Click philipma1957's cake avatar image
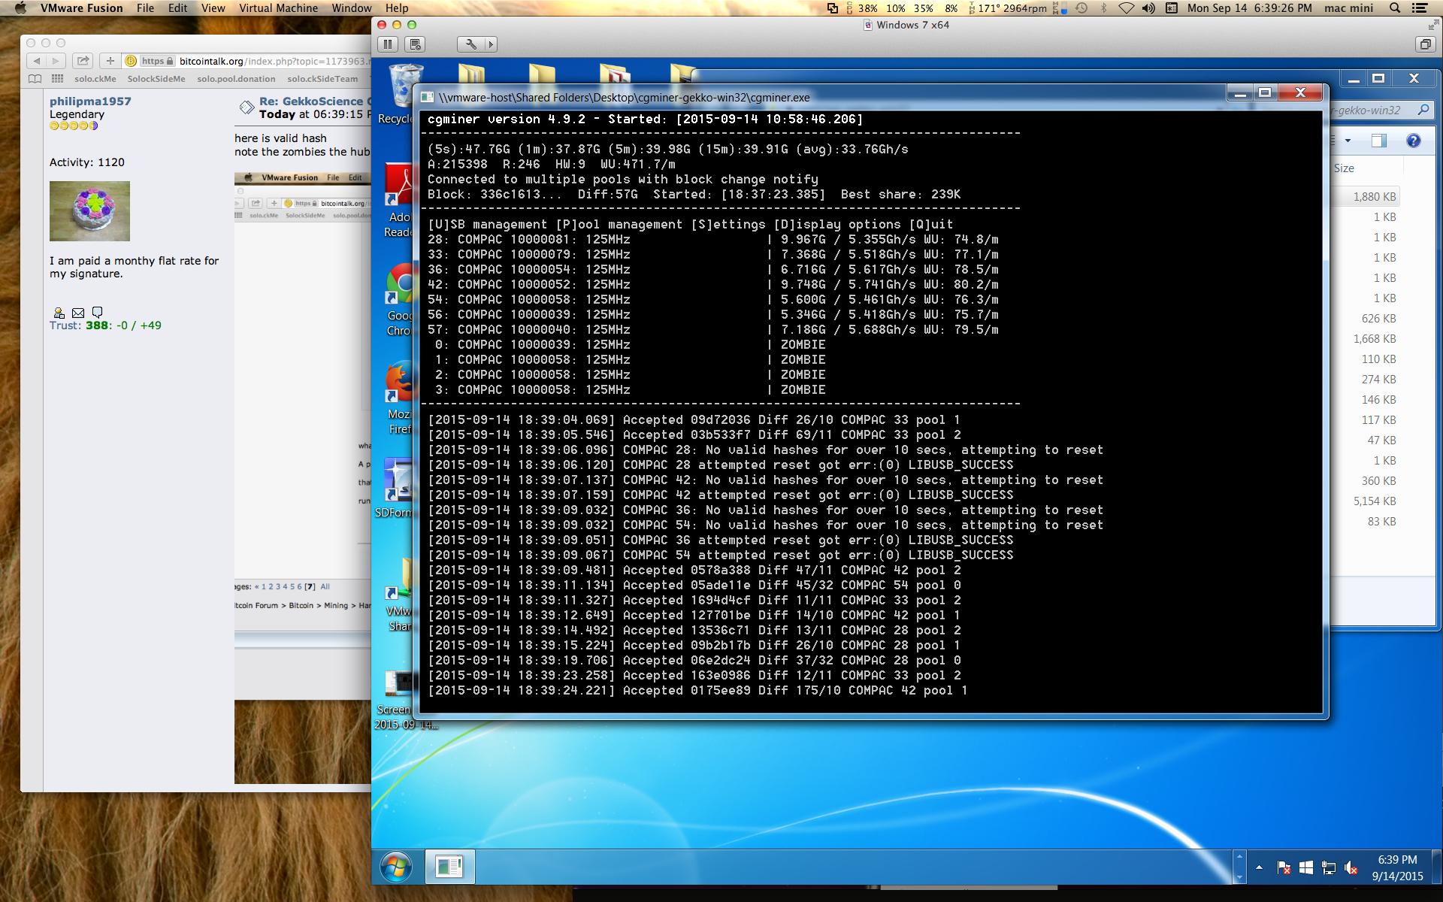The image size is (1443, 902). pyautogui.click(x=89, y=211)
